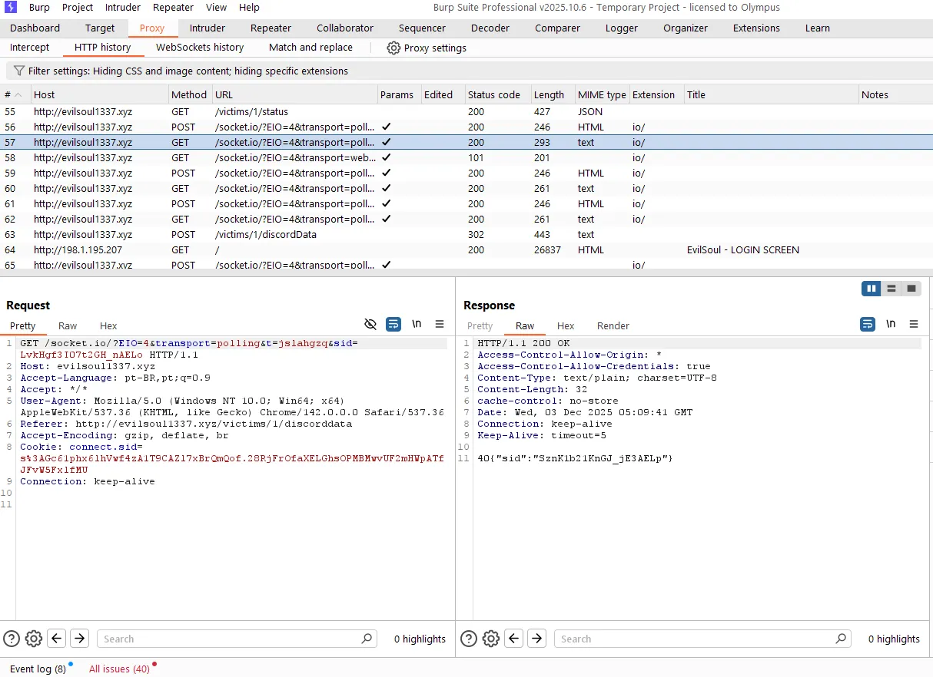Open the Help menu

pos(250,8)
